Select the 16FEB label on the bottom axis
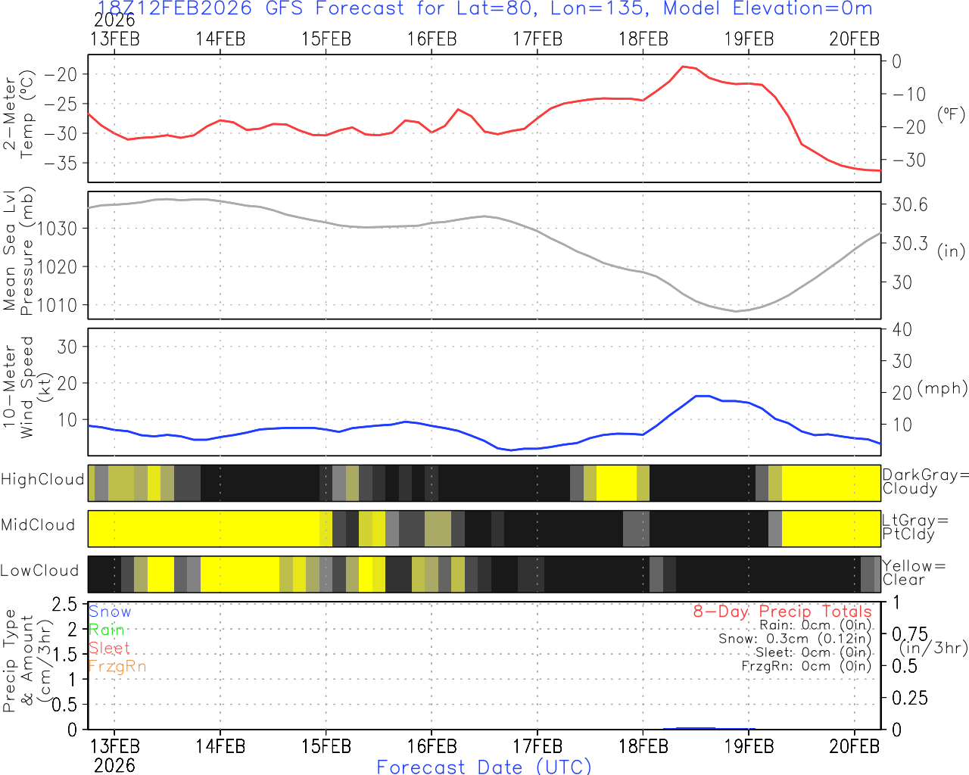Viewport: 969px width, 775px height. (x=432, y=746)
